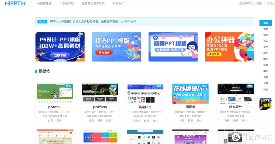Open the pptfans site thumbnail
This screenshot has width=275, height=144.
(100, 93)
